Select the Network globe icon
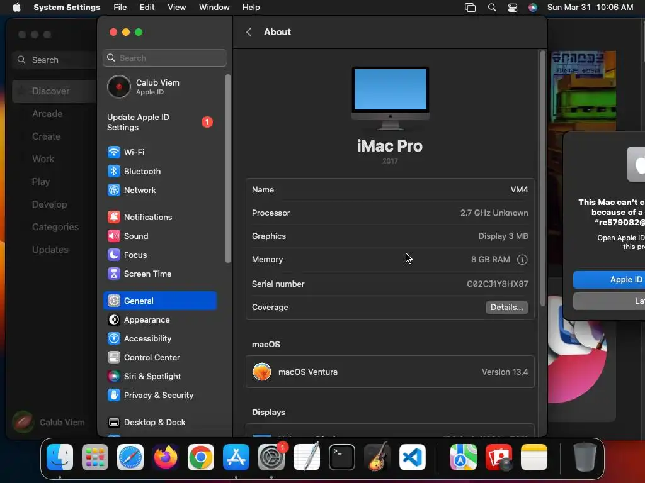Screen dimensions: 645x483 tap(114, 190)
